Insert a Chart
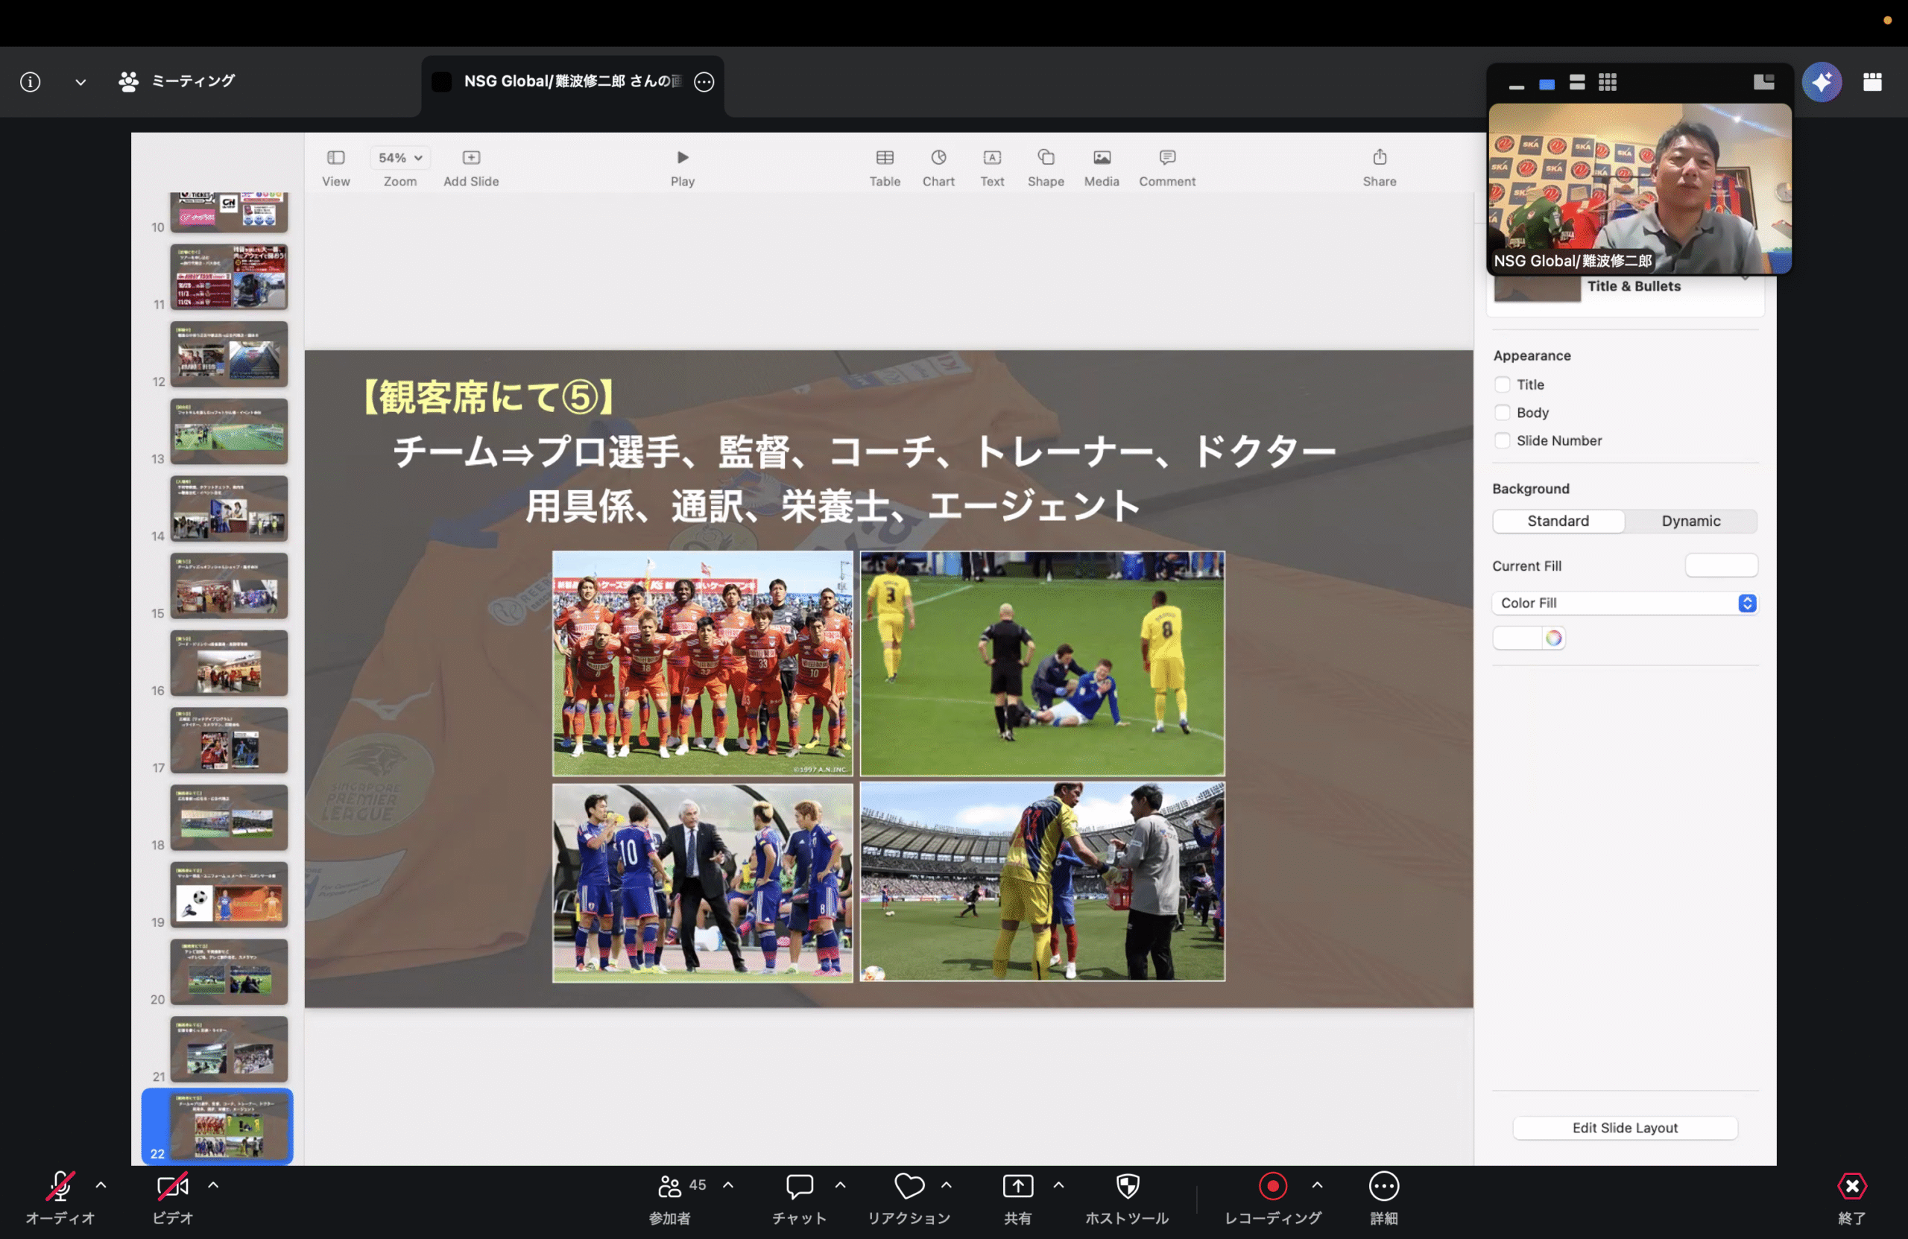This screenshot has height=1239, width=1908. 939,158
